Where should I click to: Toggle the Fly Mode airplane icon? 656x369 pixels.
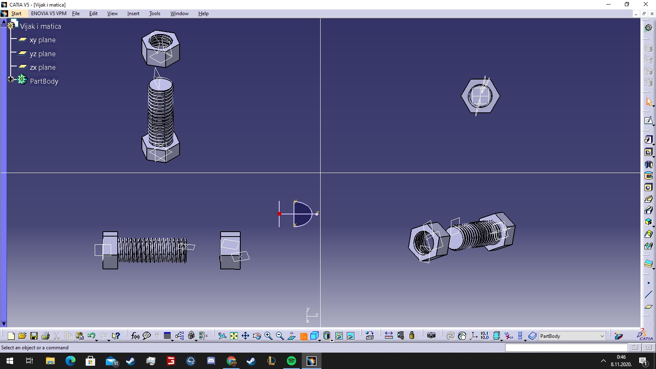[222, 336]
